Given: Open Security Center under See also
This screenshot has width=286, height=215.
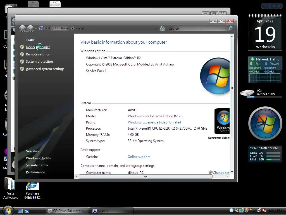Looking at the screenshot, I should (37, 165).
